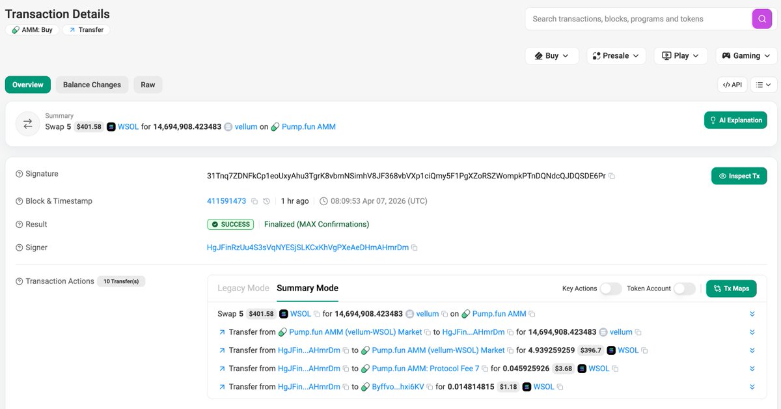Viewport: 781px width, 409px height.
Task: Toggle the Token Account switch
Action: click(684, 289)
